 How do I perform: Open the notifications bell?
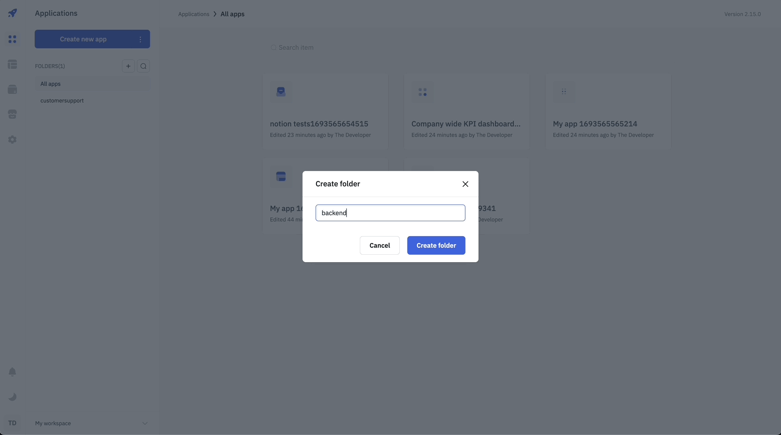pos(13,372)
